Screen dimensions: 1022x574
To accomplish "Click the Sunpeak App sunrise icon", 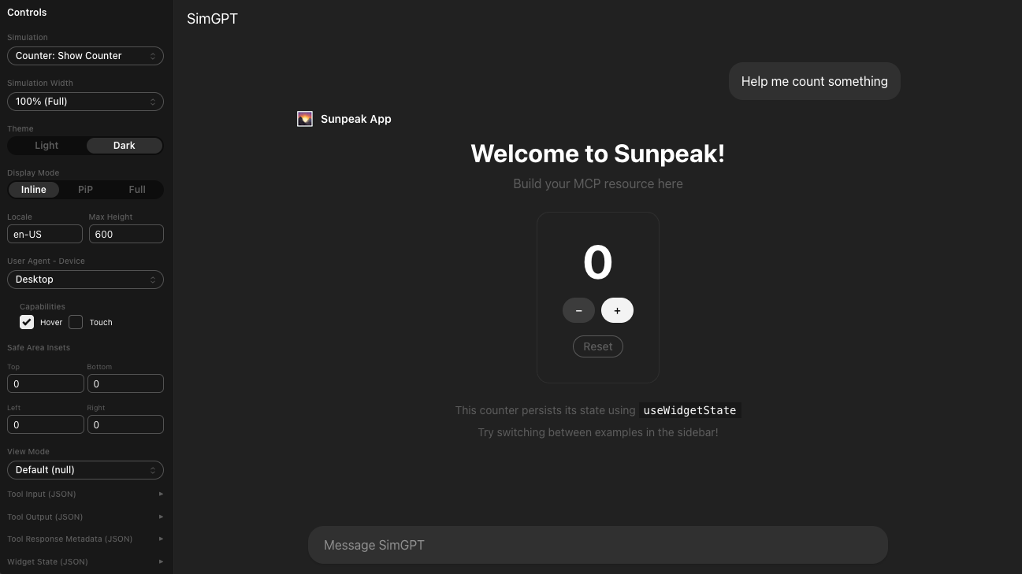I will (x=305, y=119).
